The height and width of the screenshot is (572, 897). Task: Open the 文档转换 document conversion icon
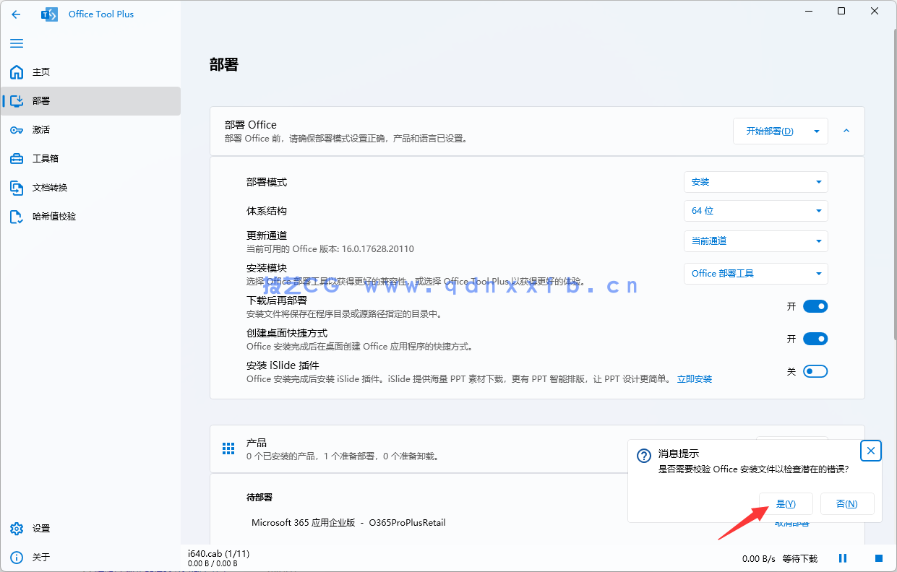(x=16, y=187)
